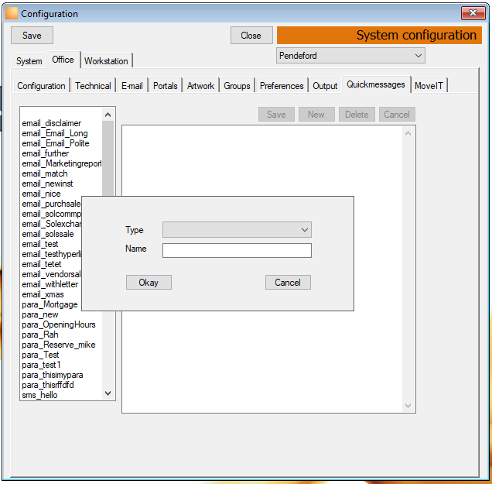Select para_OpeningHours in the list
The image size is (492, 484).
(58, 324)
